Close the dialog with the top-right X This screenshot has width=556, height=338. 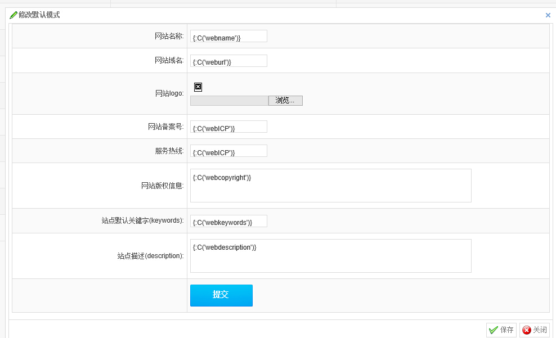pyautogui.click(x=548, y=15)
